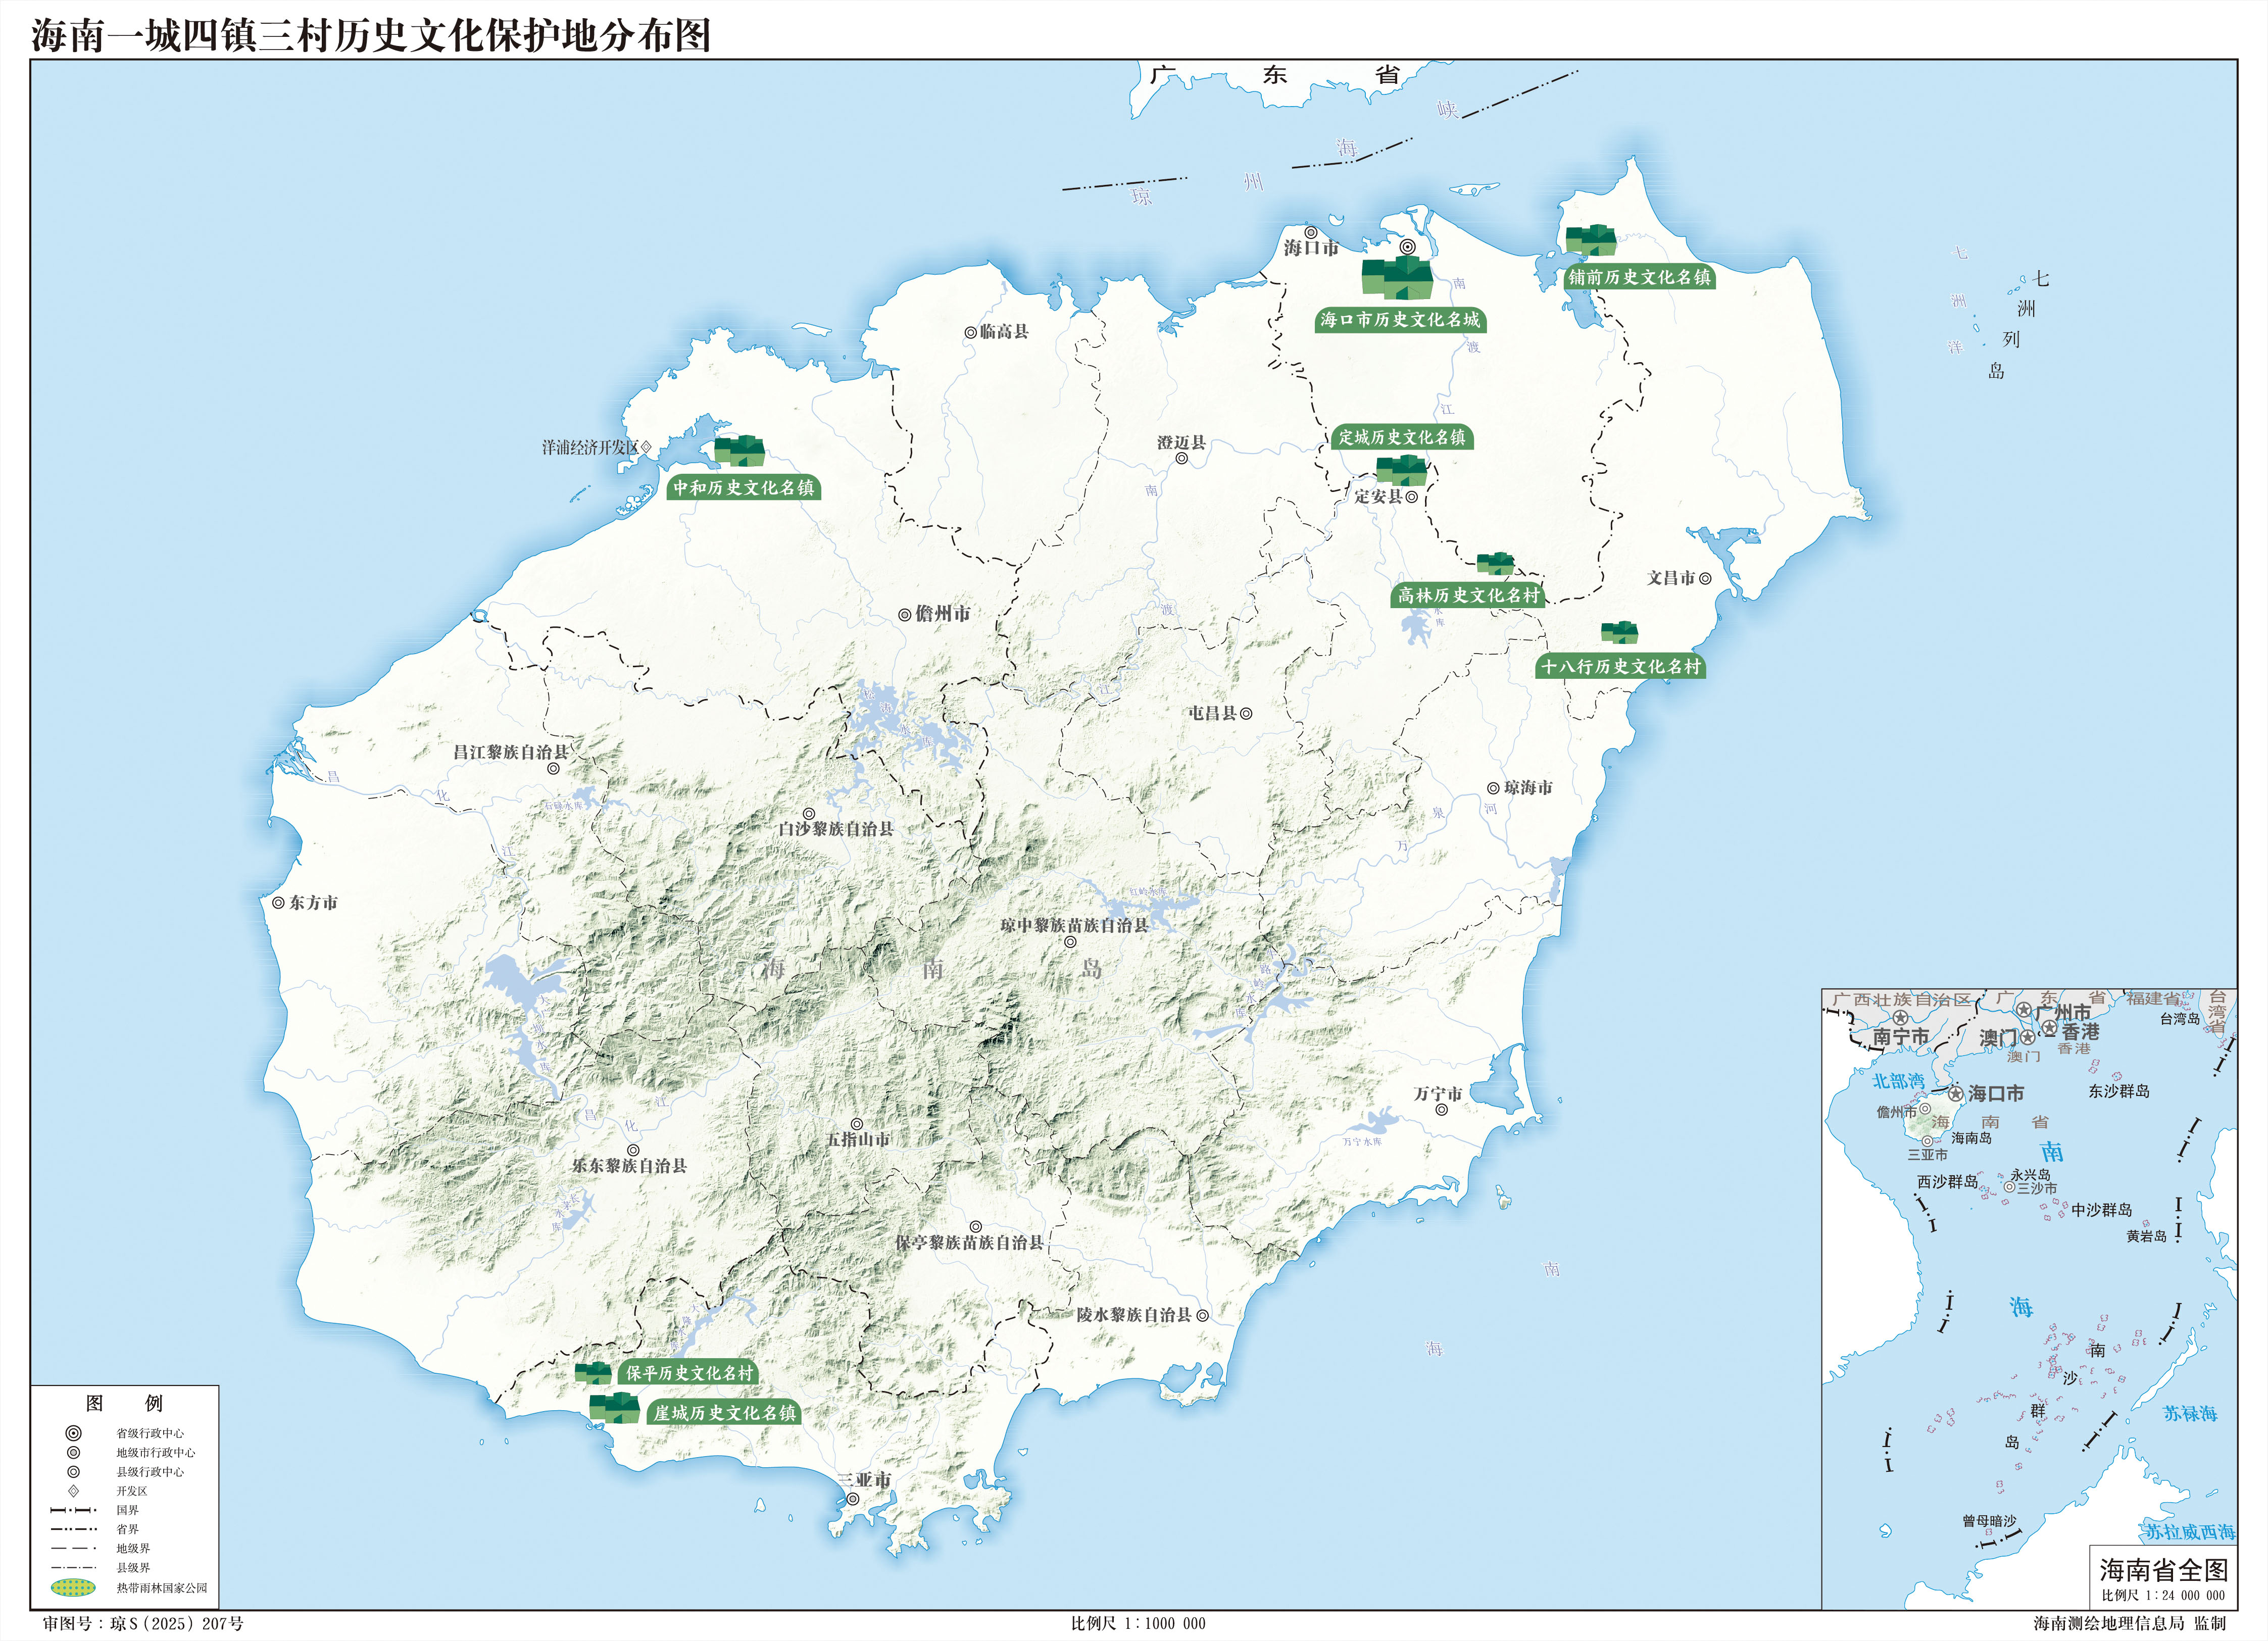Click the 铺前历史文化名镇 building icon
This screenshot has height=1641, width=2268.
coord(1590,241)
